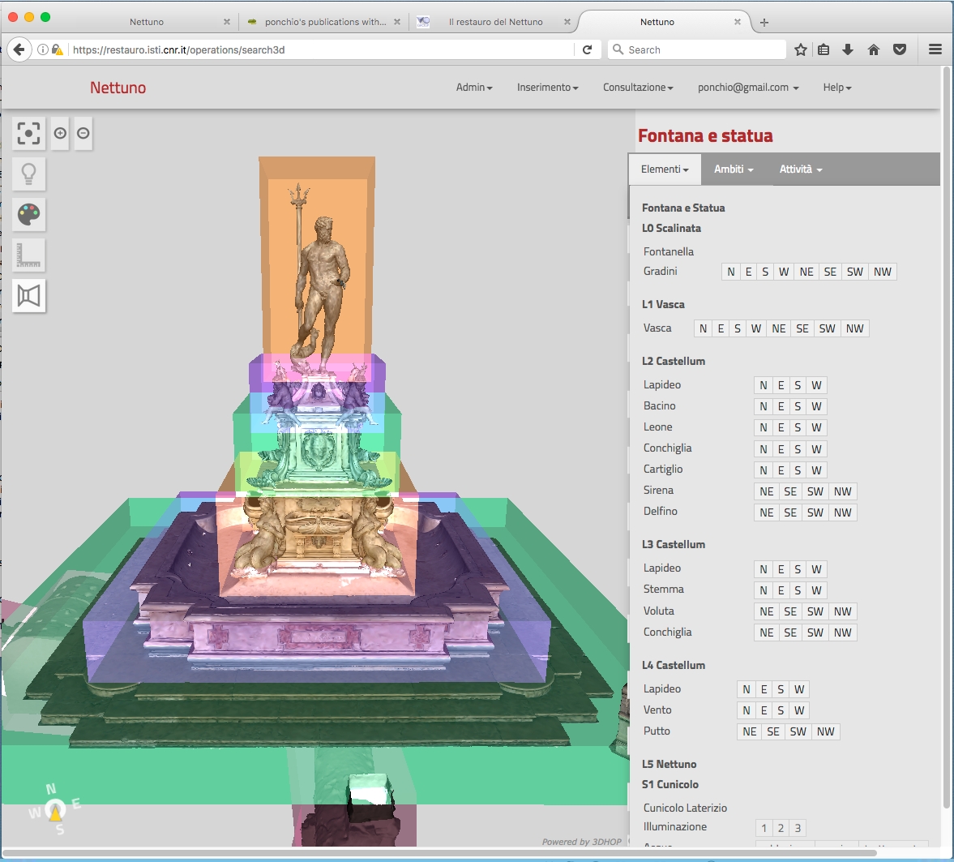This screenshot has height=862, width=954.
Task: Toggle Cartiglio W direction
Action: point(816,470)
